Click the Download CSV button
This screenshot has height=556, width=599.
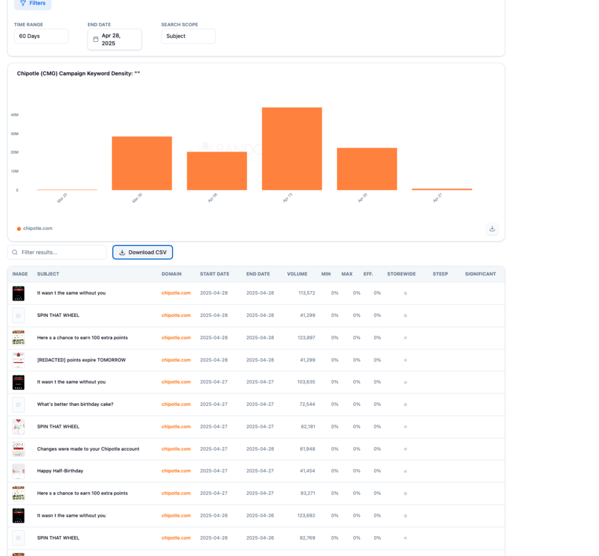(143, 253)
